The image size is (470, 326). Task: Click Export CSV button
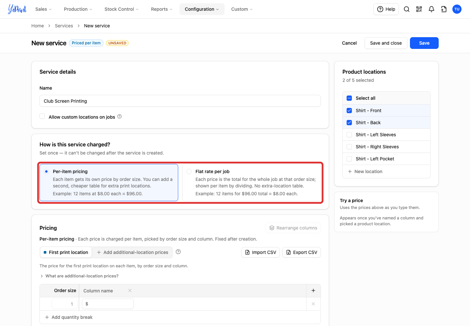(302, 252)
